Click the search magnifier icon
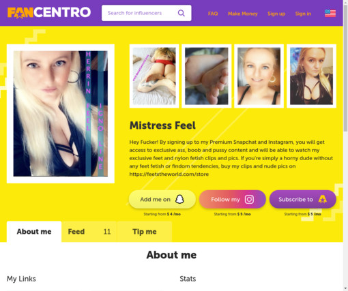 coord(181,13)
